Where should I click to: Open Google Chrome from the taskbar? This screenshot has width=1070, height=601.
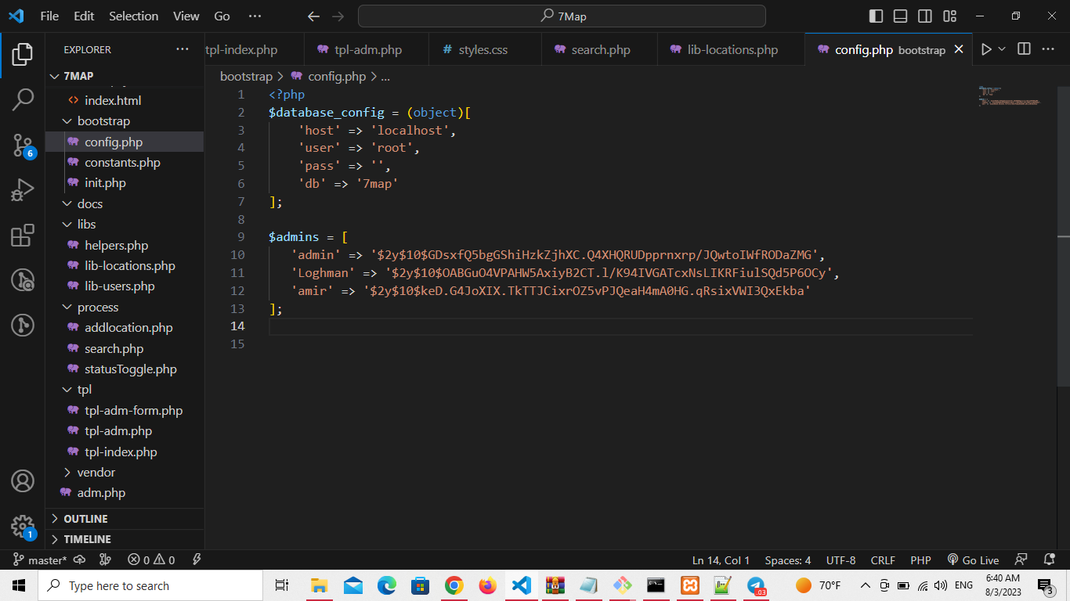[x=454, y=585]
